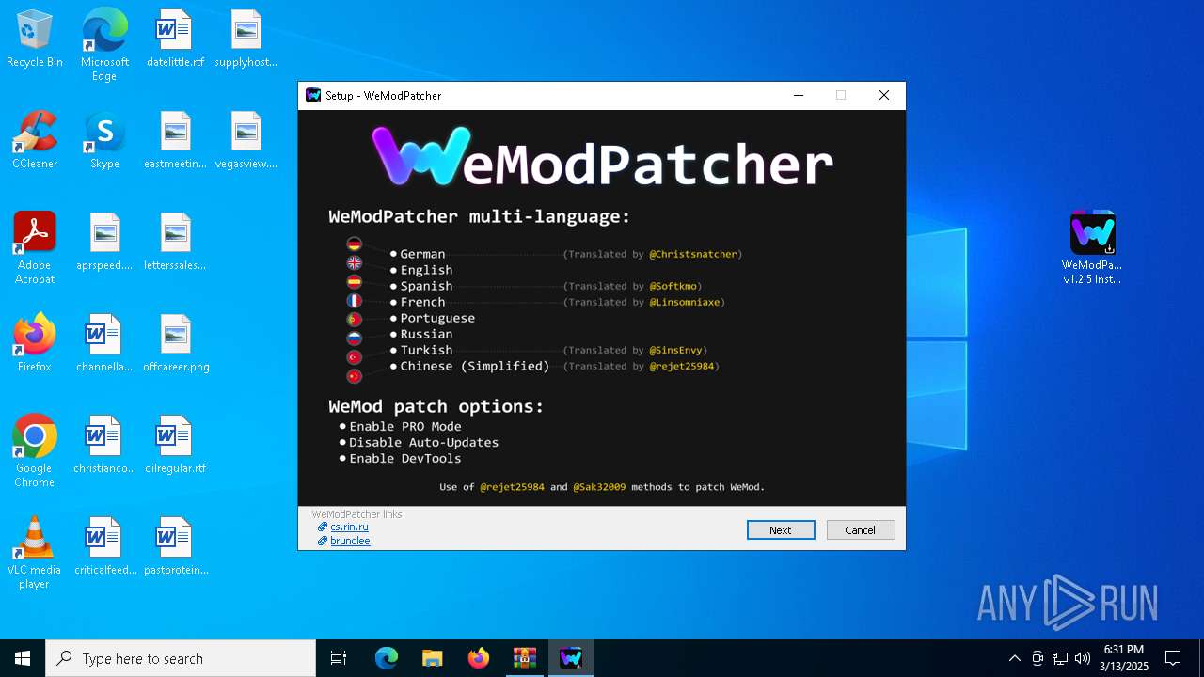This screenshot has height=677, width=1204.
Task: Click the taskbar search box
Action: [x=181, y=658]
